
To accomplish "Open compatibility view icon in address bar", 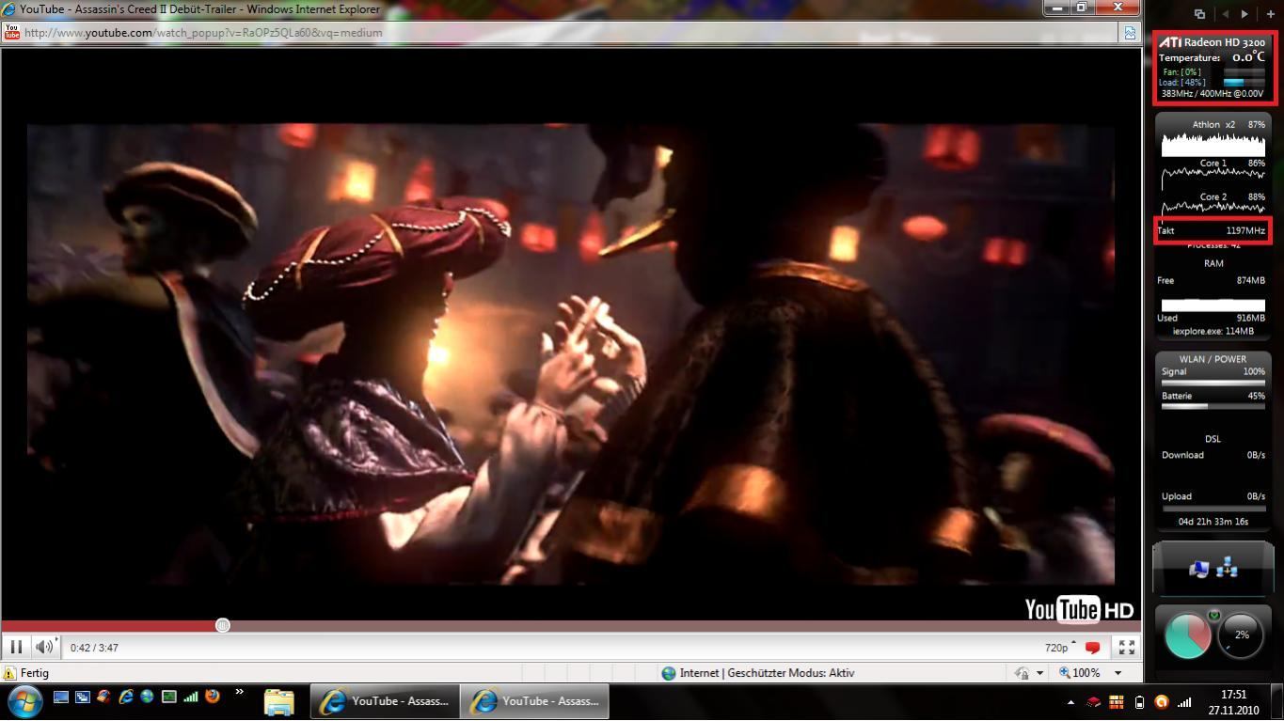I will (x=1130, y=32).
